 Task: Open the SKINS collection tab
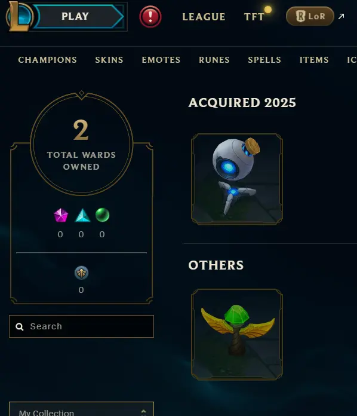pos(109,60)
